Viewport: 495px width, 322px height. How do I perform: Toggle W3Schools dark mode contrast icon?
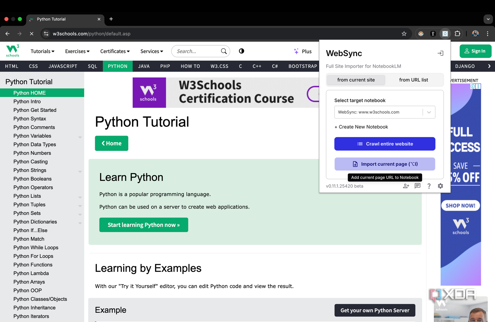[x=241, y=51]
